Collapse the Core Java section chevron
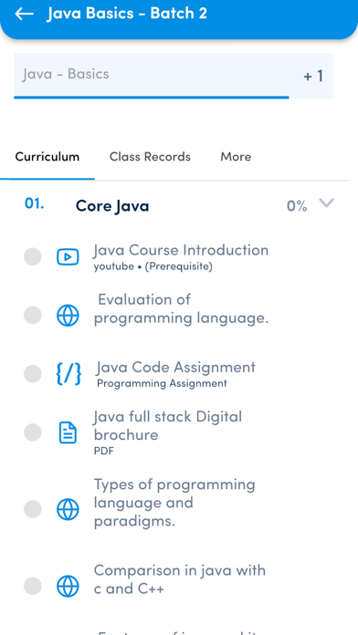Viewport: 358px width, 635px height. (326, 203)
